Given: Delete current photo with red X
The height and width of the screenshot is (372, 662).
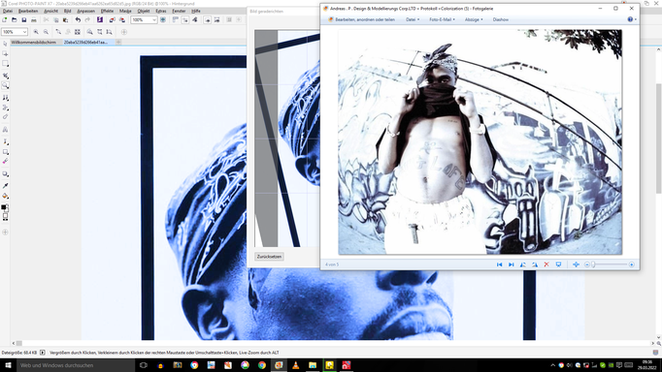Looking at the screenshot, I should (546, 264).
